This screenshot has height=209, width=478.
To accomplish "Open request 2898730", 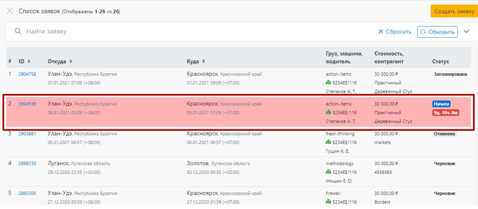I will (27, 163).
